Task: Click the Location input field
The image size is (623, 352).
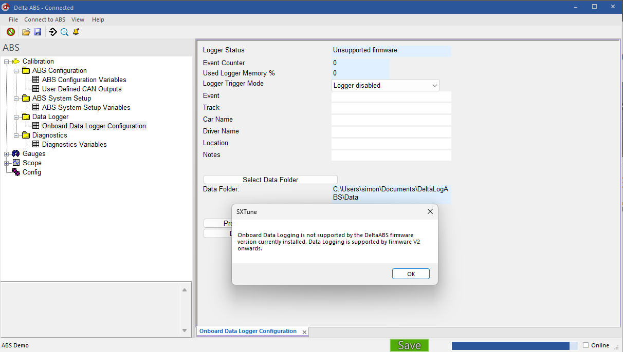Action: 391,144
